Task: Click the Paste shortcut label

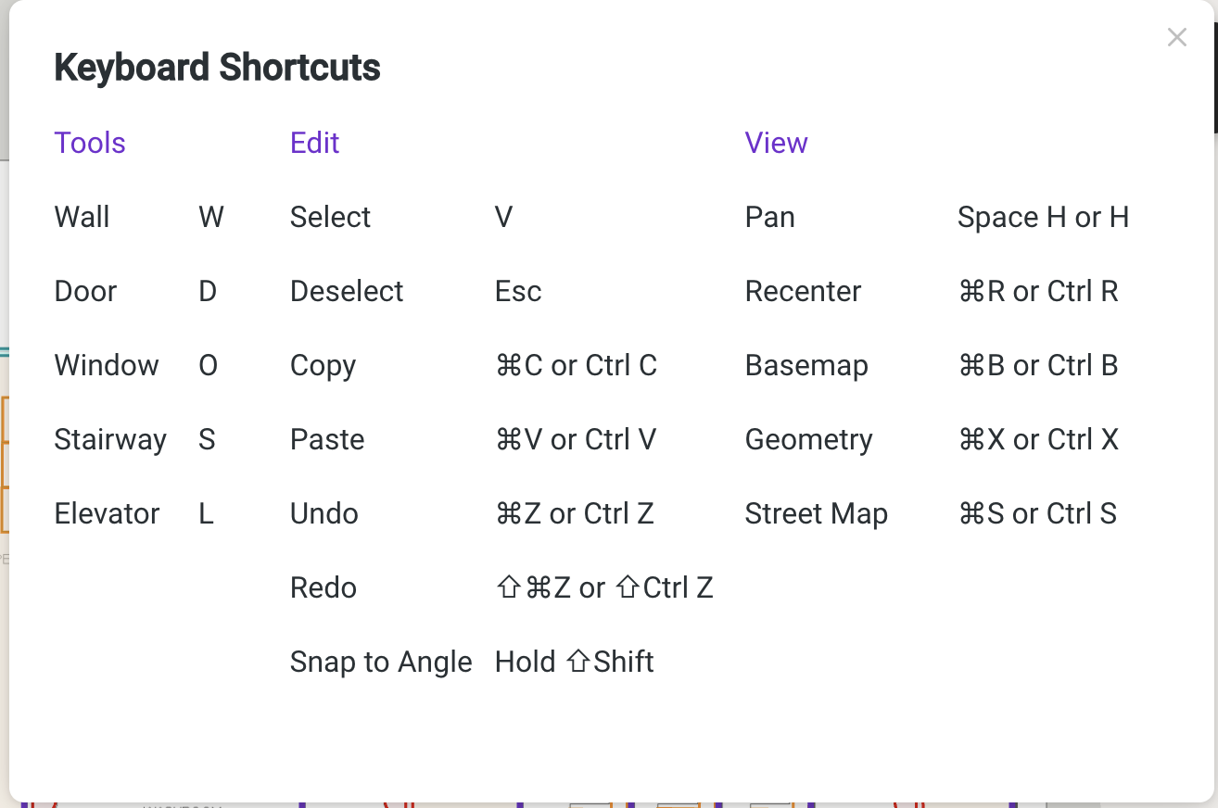Action: [x=327, y=439]
